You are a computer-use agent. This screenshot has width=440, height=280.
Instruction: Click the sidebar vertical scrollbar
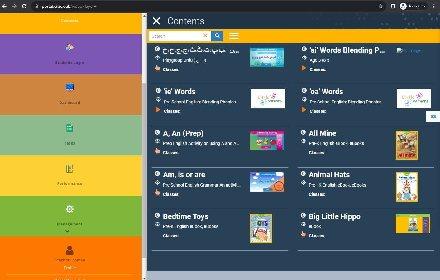pos(144,171)
